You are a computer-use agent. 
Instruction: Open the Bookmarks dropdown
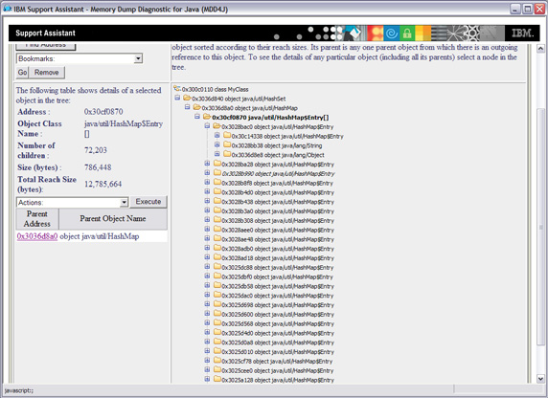pos(138,58)
